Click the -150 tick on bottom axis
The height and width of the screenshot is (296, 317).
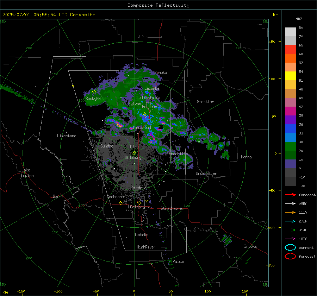pyautogui.click(x=21, y=291)
